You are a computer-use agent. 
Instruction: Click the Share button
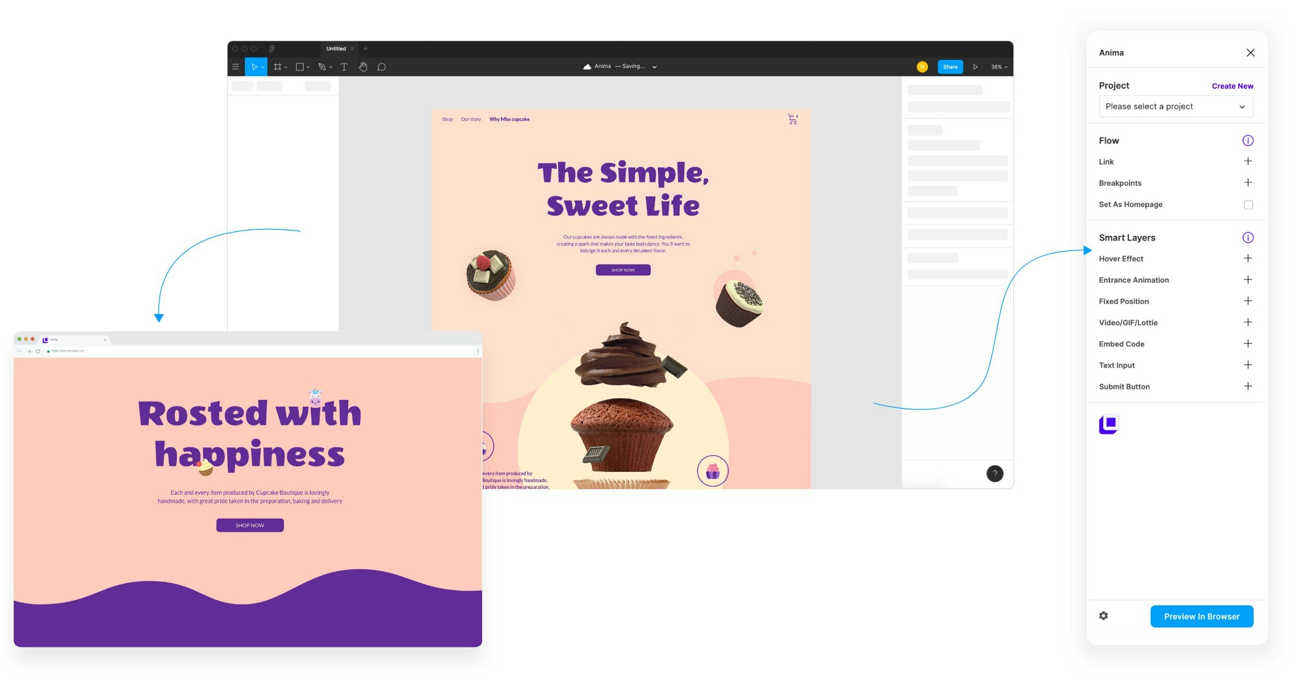[950, 67]
